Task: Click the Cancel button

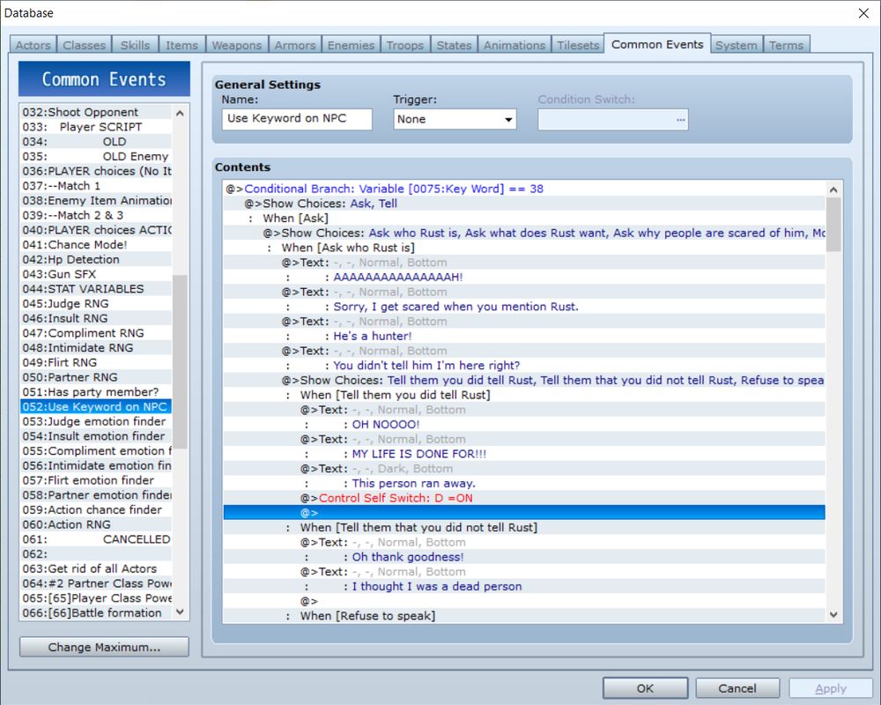Action: [737, 688]
